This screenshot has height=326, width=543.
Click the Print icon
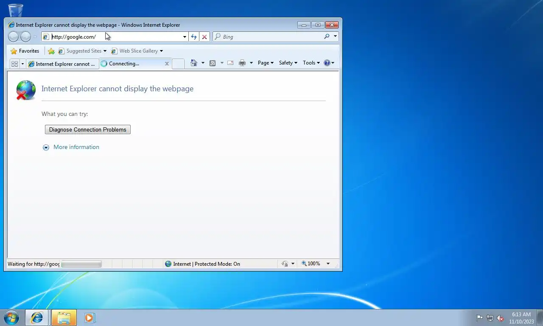pos(242,63)
